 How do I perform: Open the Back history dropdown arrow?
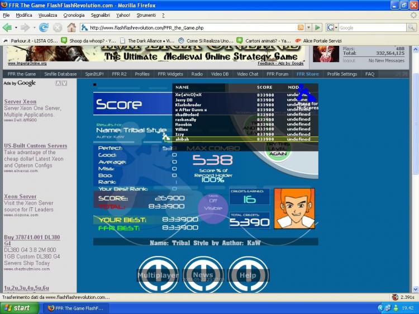click(16, 27)
